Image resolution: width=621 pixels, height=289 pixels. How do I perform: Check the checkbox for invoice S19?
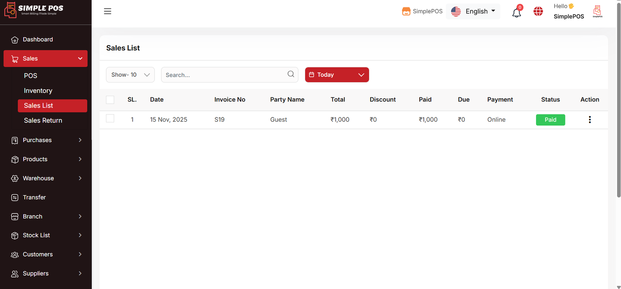(110, 119)
